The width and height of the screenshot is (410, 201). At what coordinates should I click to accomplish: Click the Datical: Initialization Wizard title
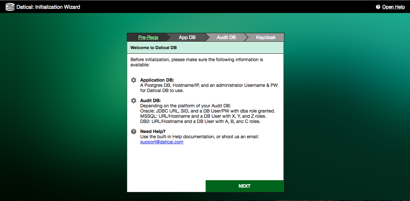(x=48, y=7)
